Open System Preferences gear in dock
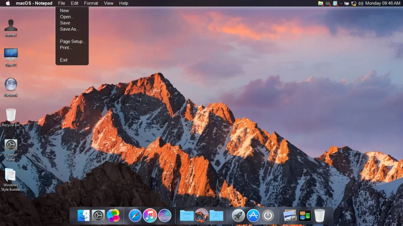This screenshot has width=403, height=226. click(x=98, y=215)
